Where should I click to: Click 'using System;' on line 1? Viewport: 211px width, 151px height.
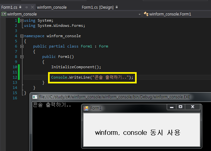(39, 20)
